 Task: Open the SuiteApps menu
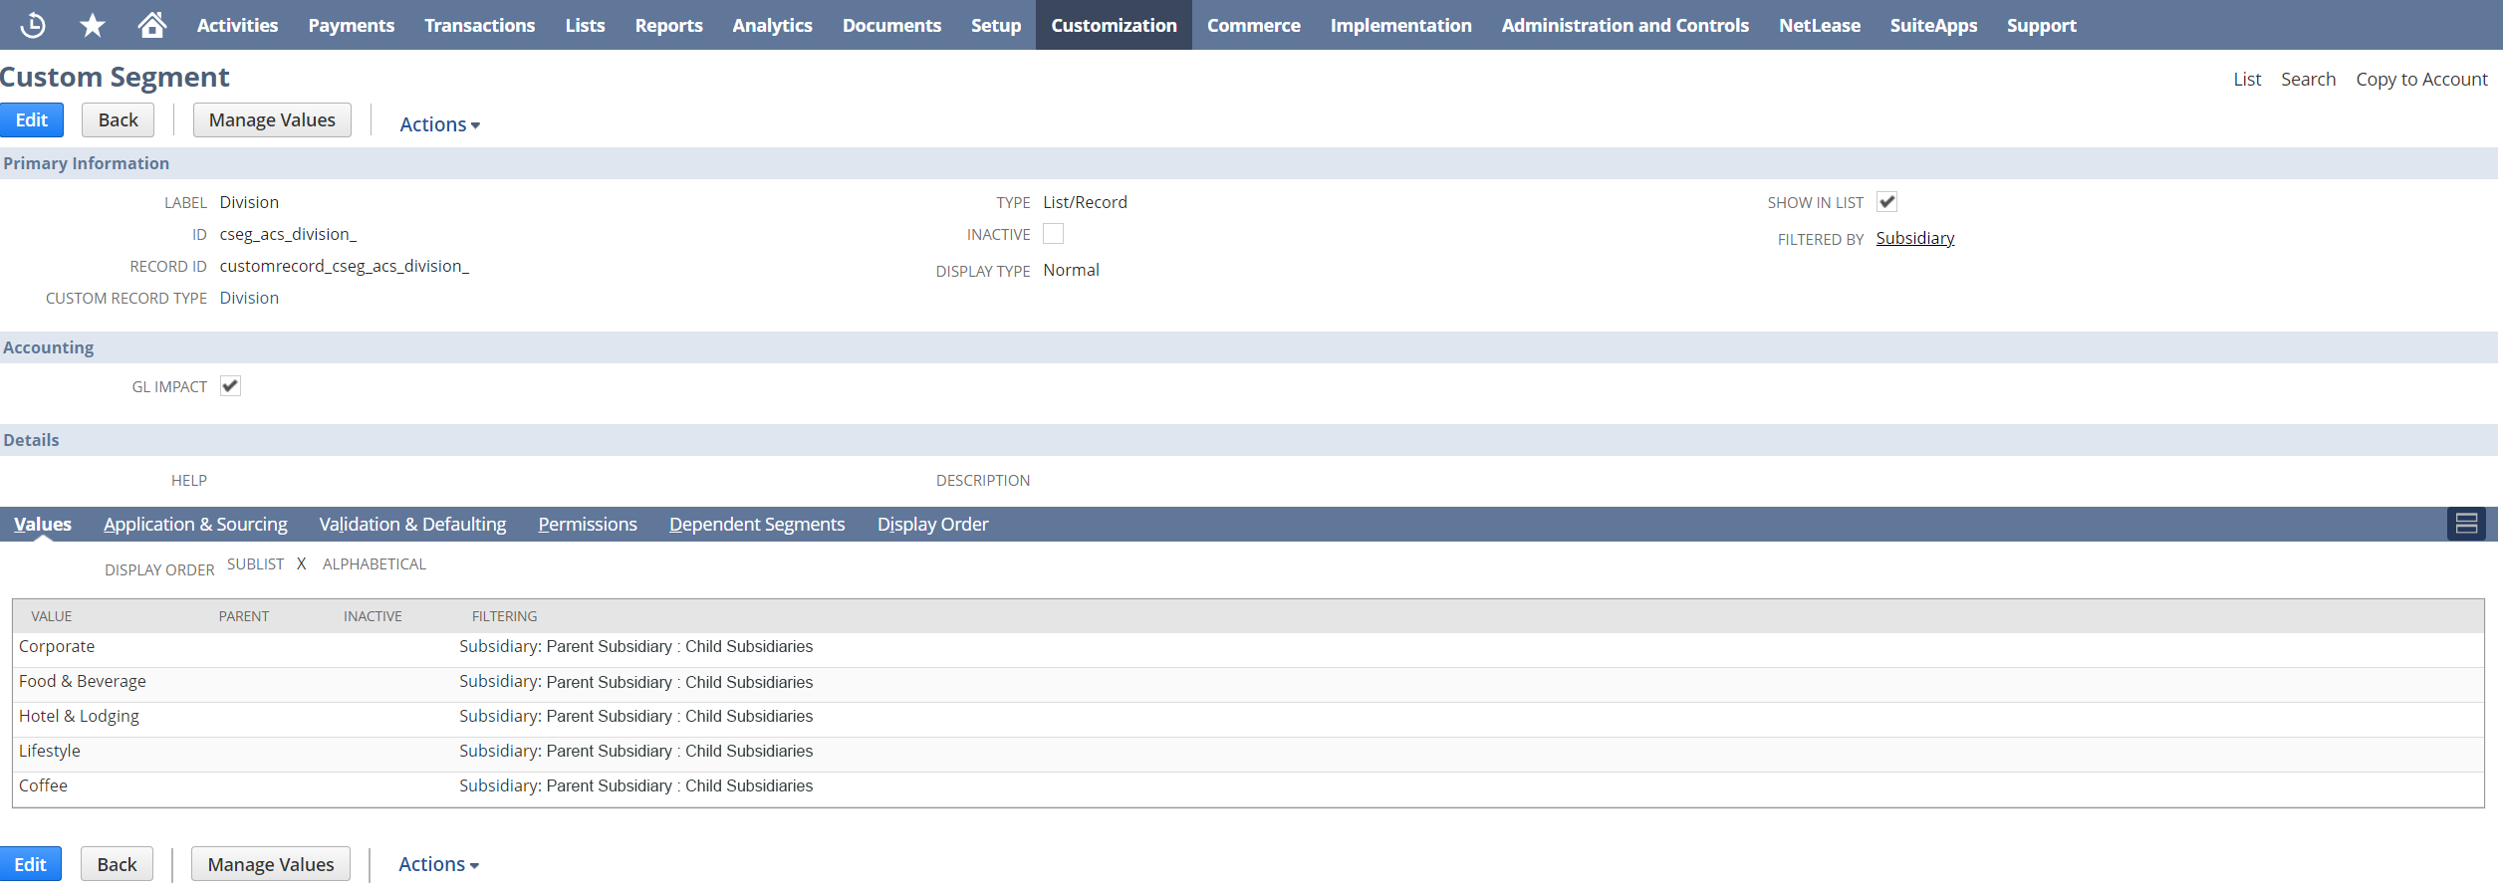(1933, 25)
